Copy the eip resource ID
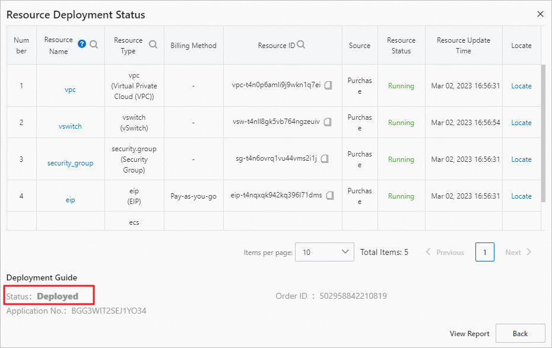This screenshot has height=348, width=552. (x=330, y=196)
